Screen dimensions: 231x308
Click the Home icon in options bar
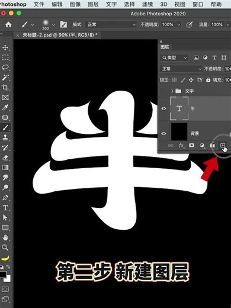tap(8, 24)
